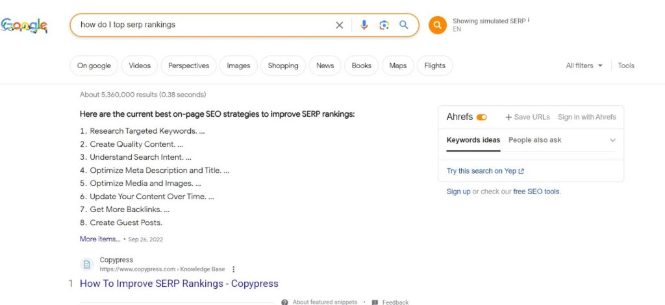Select the Shopping filter chip

point(283,66)
